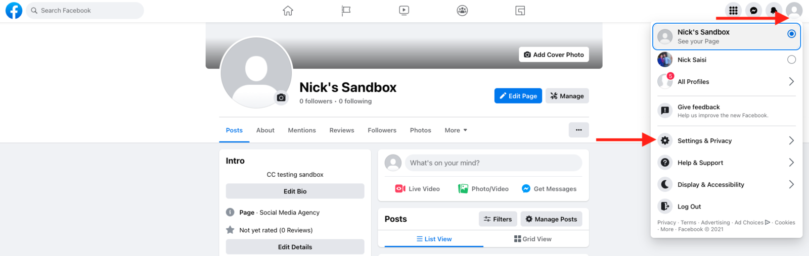
Task: Open the More dropdown in page tabs
Action: click(456, 130)
